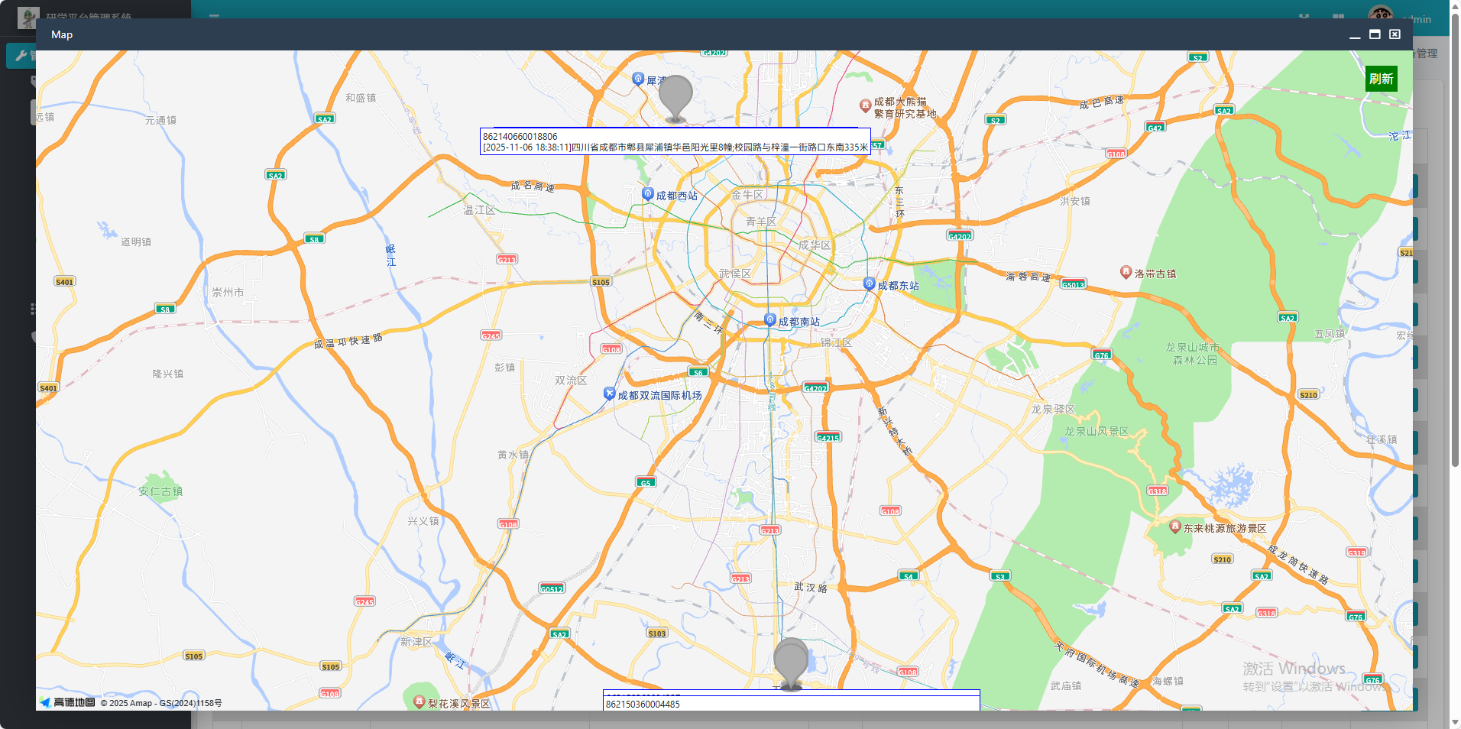The width and height of the screenshot is (1461, 729).
Task: Click the 东来桃源旅游景区 attraction icon
Action: 1175,526
